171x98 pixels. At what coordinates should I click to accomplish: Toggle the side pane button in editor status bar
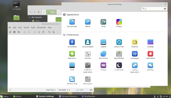10,90
